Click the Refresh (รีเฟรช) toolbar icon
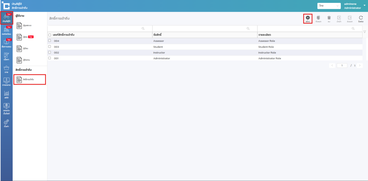This screenshot has width=368, height=181. [361, 18]
